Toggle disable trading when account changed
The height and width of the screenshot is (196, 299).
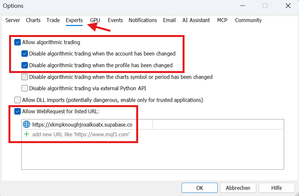[25, 54]
